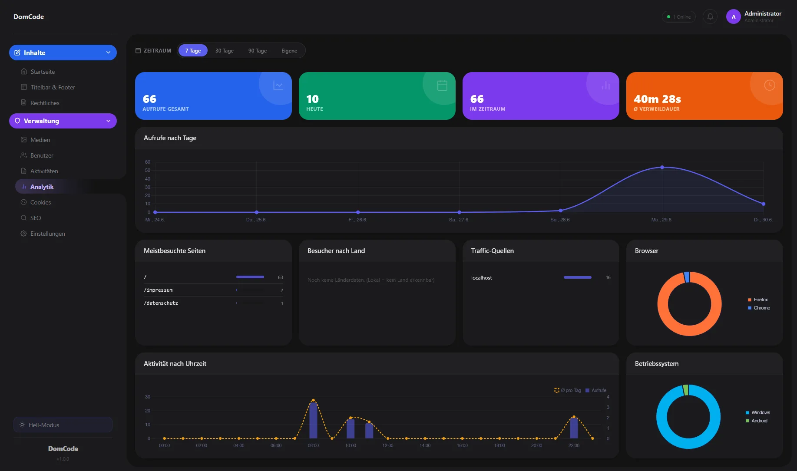The width and height of the screenshot is (797, 471).
Task: Click the Analytik bar chart icon
Action: pos(24,187)
